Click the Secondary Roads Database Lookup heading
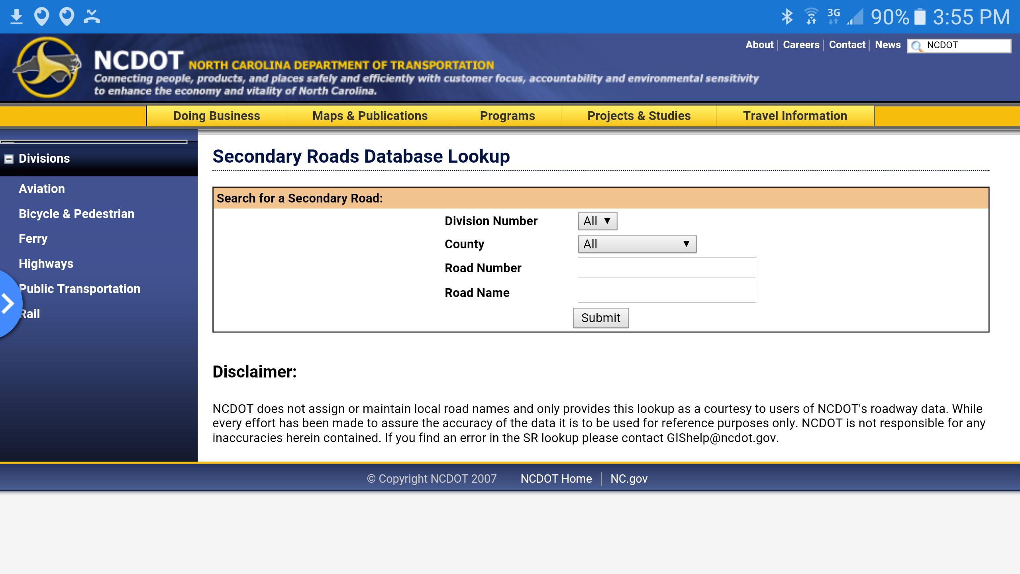This screenshot has height=574, width=1020. pos(361,156)
